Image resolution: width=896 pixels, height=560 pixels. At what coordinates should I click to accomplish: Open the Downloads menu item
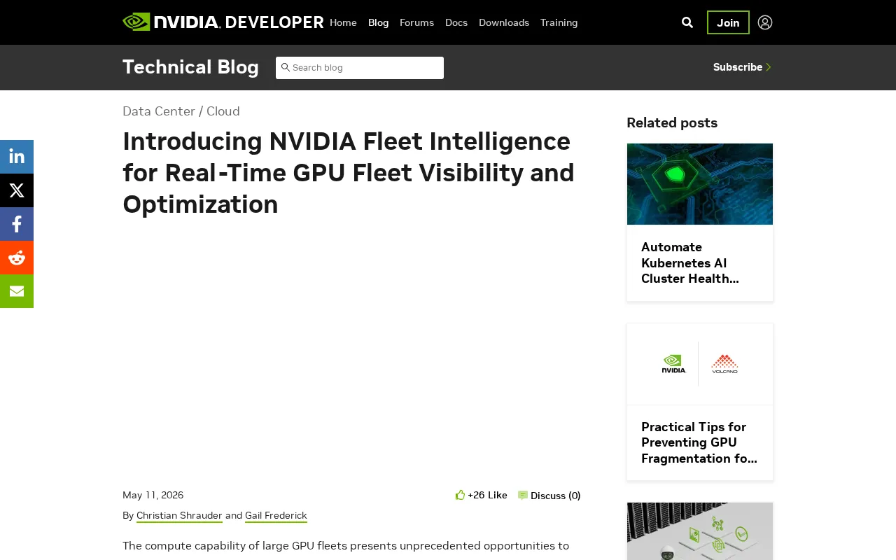504,22
